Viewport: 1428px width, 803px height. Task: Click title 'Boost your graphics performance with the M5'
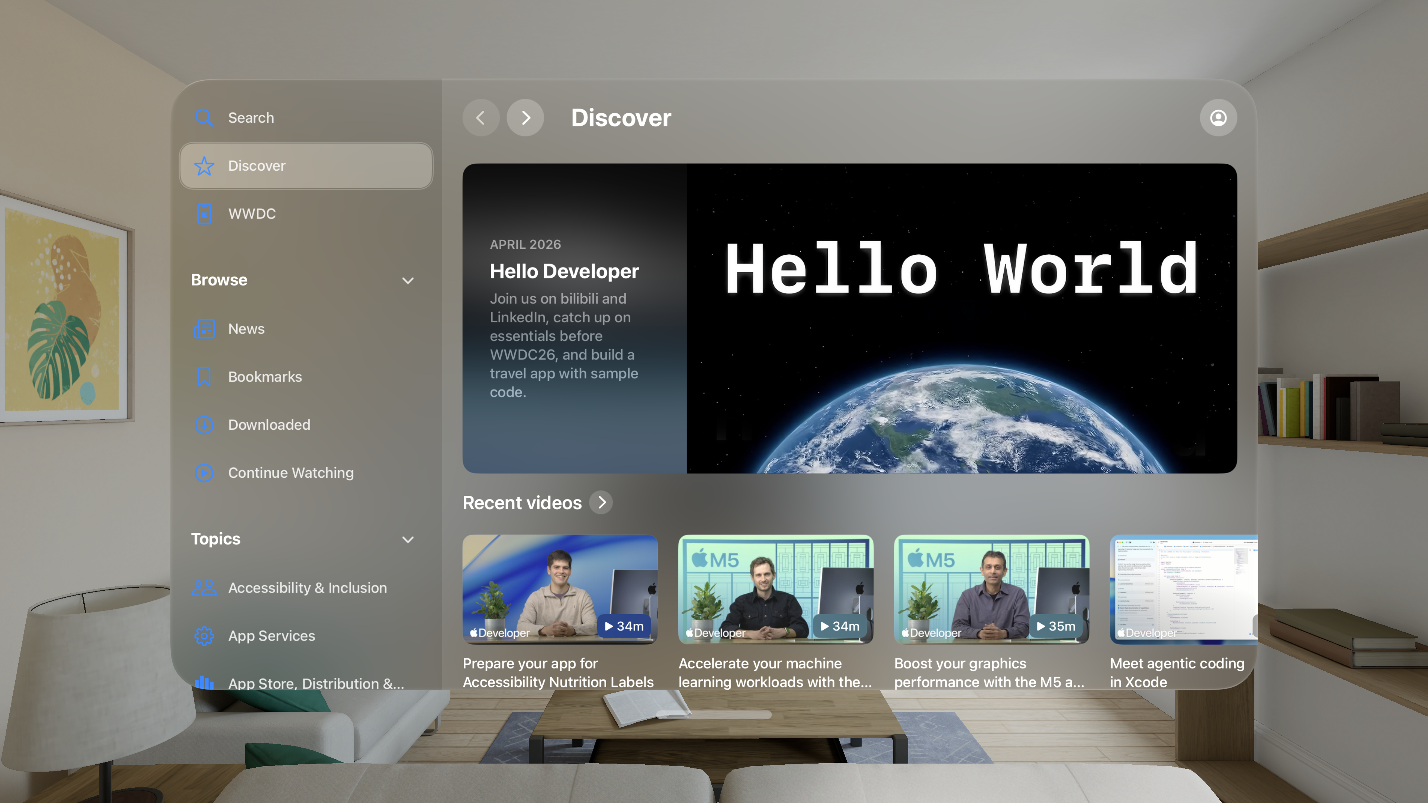pyautogui.click(x=989, y=672)
